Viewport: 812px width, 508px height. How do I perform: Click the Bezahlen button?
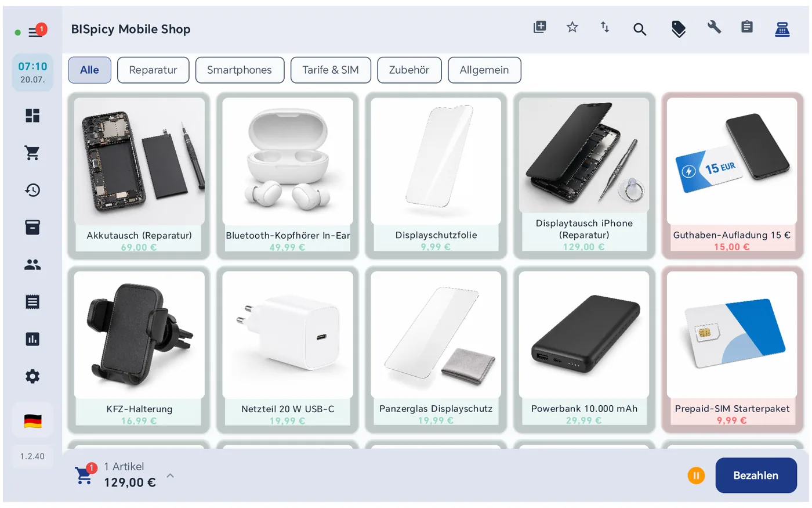[x=756, y=475]
